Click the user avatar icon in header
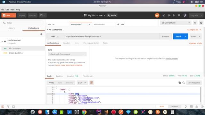This screenshot has height=115, width=205. 185,15
